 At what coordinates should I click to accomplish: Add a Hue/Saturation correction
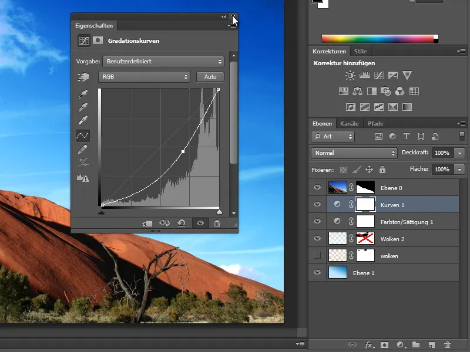(x=344, y=91)
